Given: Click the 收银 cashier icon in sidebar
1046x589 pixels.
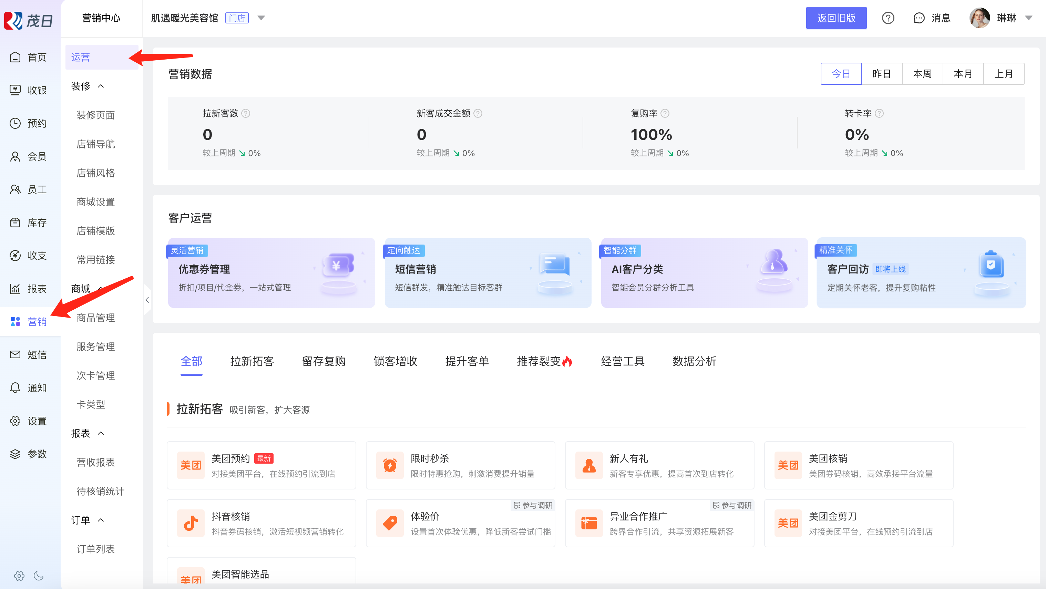Looking at the screenshot, I should [x=15, y=90].
